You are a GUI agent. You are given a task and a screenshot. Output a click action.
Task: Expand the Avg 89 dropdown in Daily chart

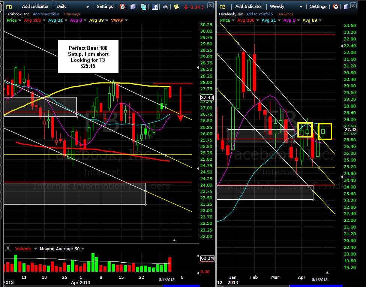pos(107,21)
